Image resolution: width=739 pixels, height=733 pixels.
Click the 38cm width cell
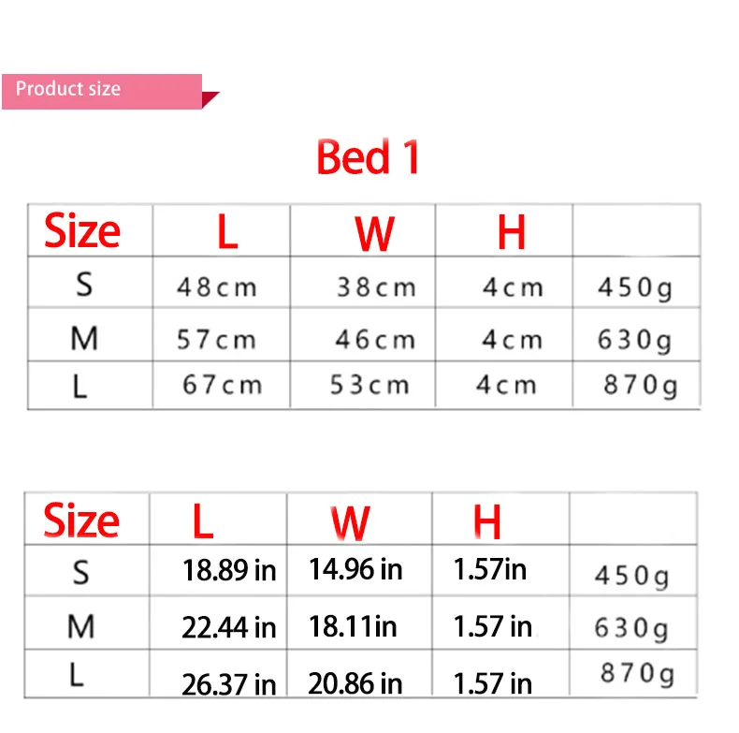(377, 287)
